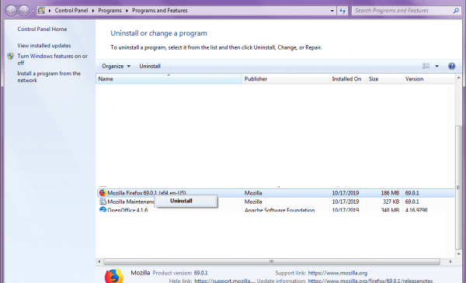Click the Mozilla Maintenance Service icon

tap(103, 202)
